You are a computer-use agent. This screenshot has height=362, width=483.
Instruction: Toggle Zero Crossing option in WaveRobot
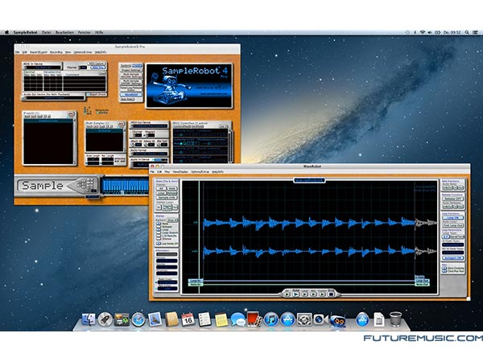click(x=444, y=268)
